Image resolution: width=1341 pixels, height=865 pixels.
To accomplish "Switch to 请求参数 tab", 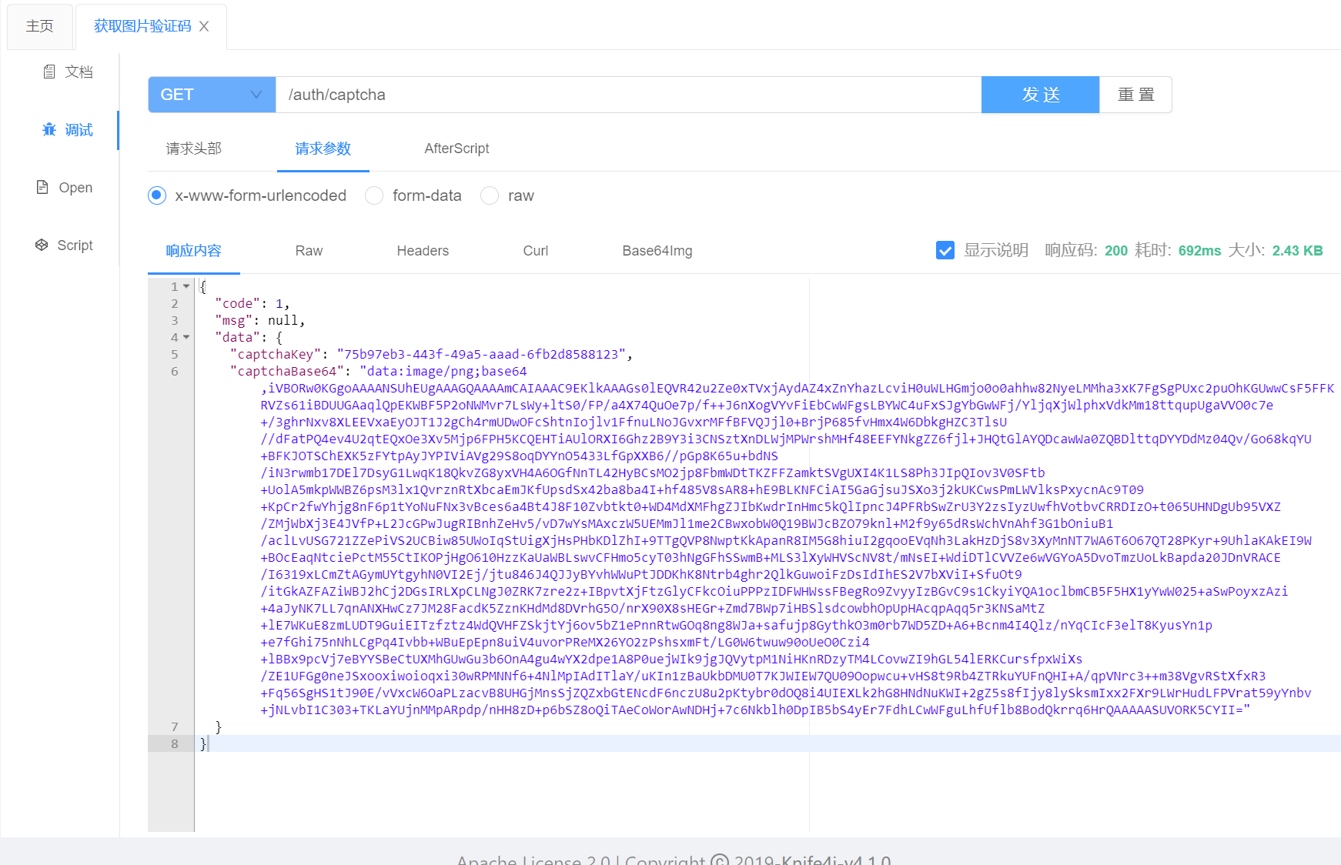I will coord(323,149).
